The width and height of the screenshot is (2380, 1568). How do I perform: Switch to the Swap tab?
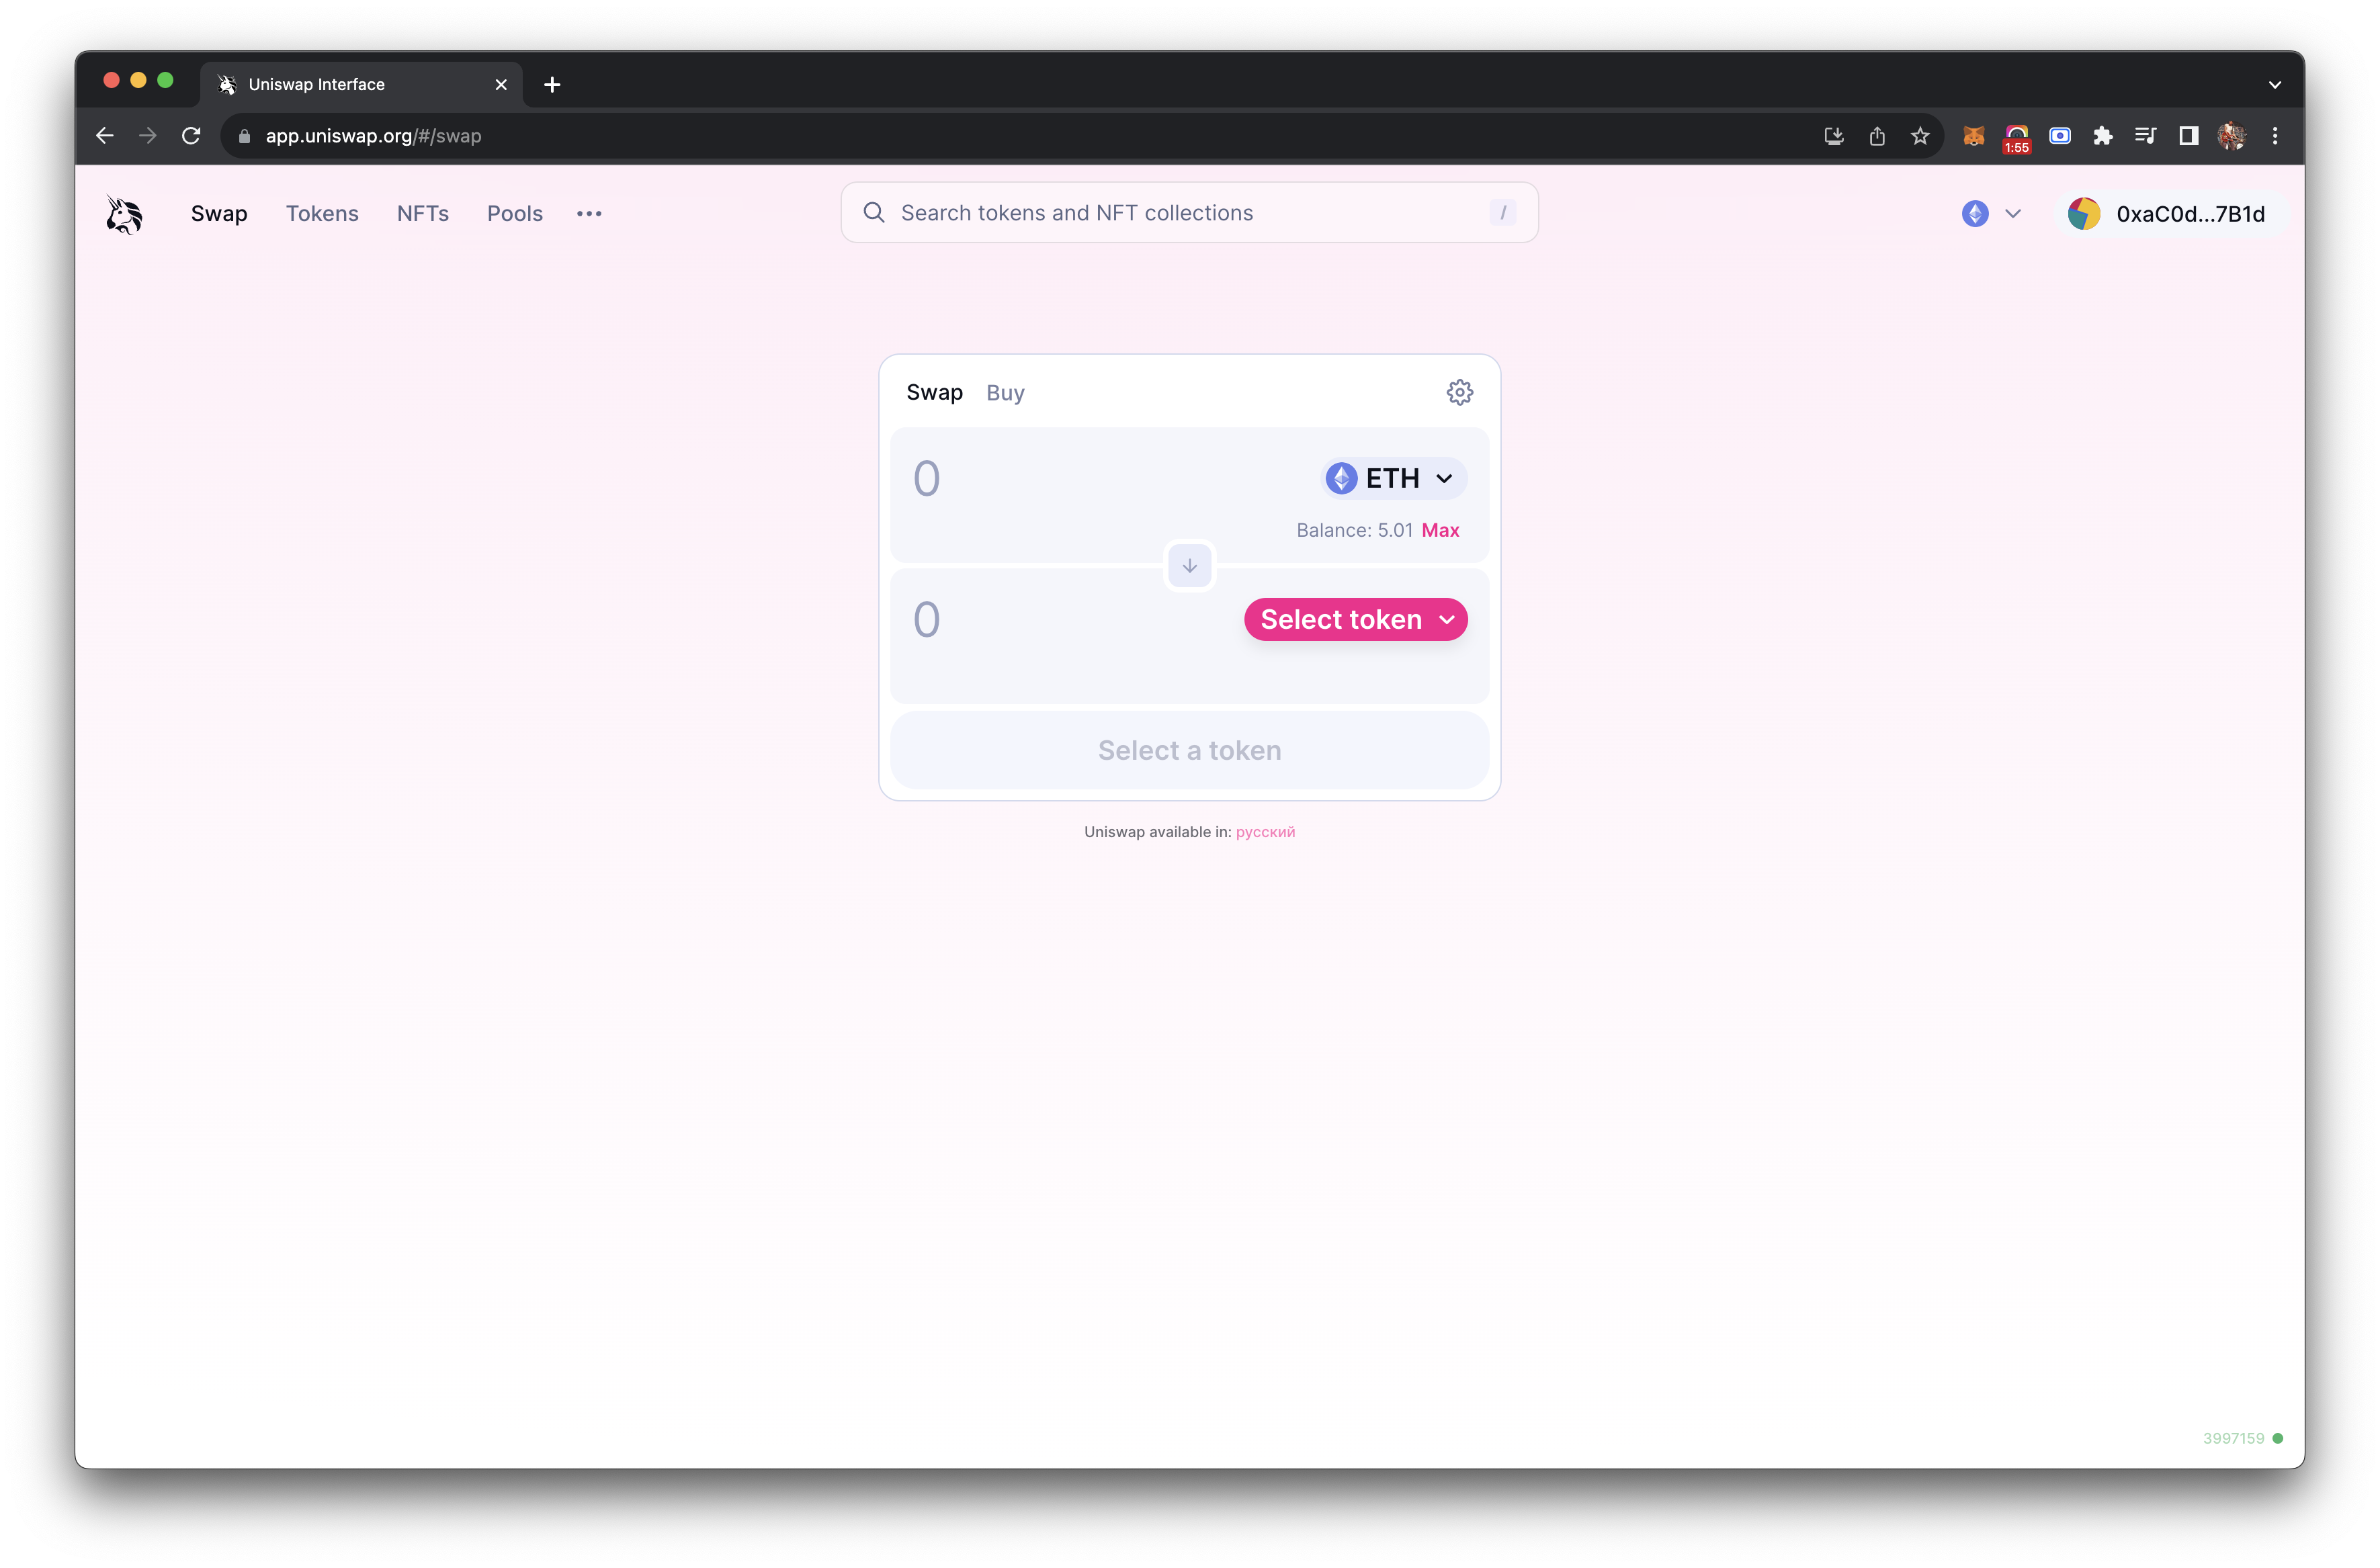935,392
